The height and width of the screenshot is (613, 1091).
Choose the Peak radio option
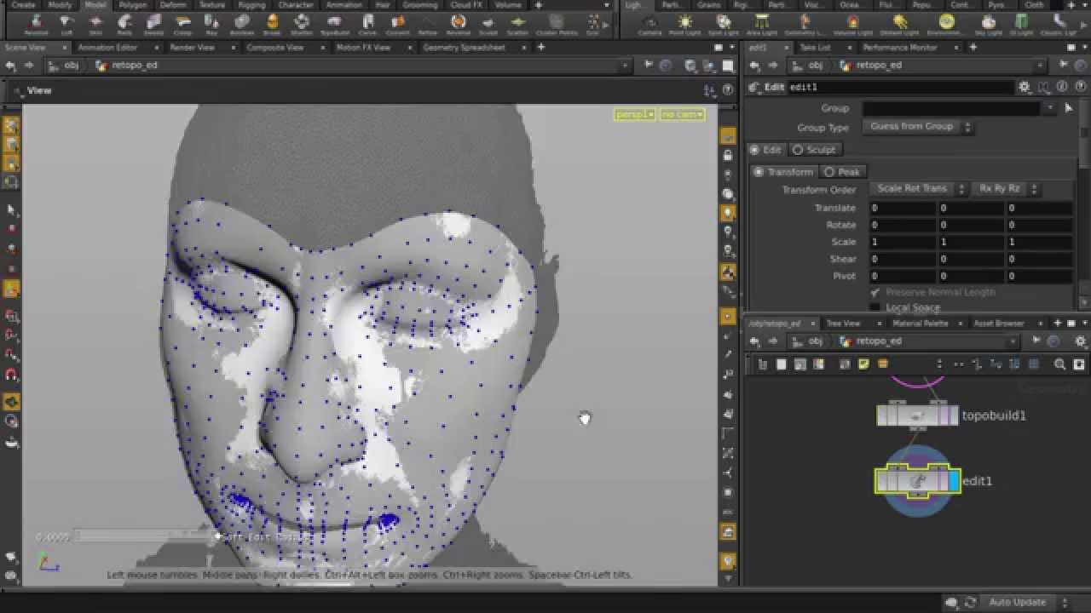click(842, 172)
